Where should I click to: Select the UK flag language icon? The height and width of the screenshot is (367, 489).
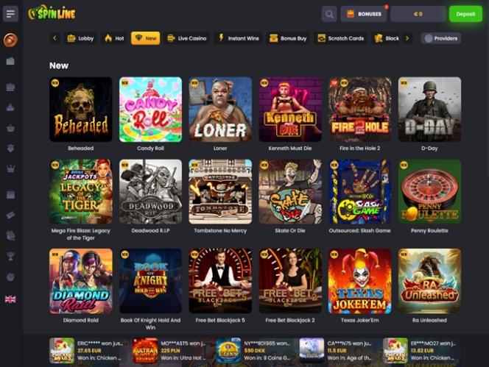coord(10,299)
